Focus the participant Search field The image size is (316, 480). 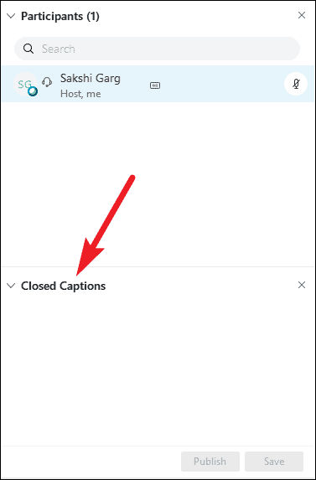click(x=157, y=49)
